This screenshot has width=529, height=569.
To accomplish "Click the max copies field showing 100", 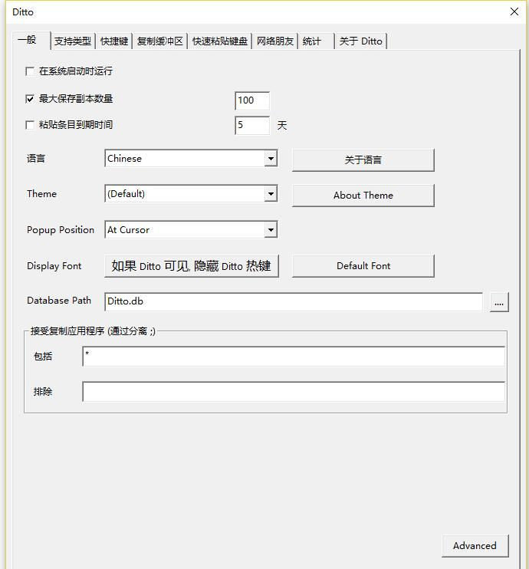I will [x=252, y=100].
